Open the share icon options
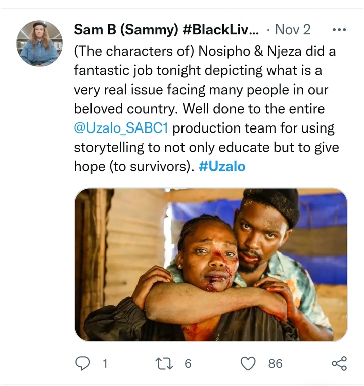Image resolution: width=364 pixels, height=386 pixels. click(x=339, y=363)
